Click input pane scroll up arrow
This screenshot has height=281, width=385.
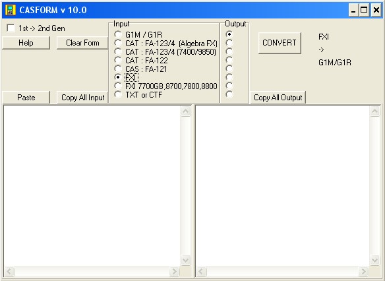(x=186, y=111)
